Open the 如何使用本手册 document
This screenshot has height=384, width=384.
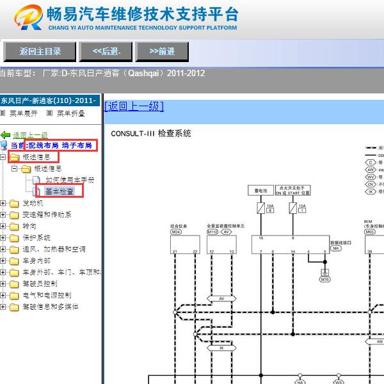click(70, 180)
